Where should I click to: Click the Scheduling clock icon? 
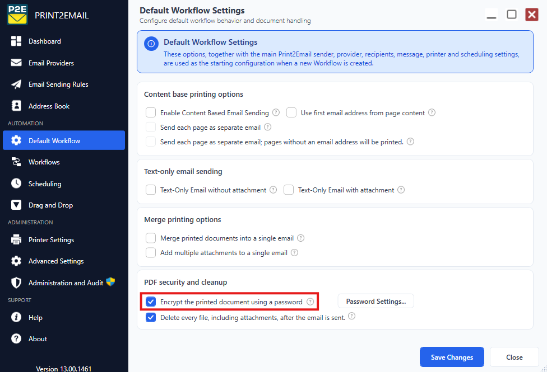tap(16, 183)
